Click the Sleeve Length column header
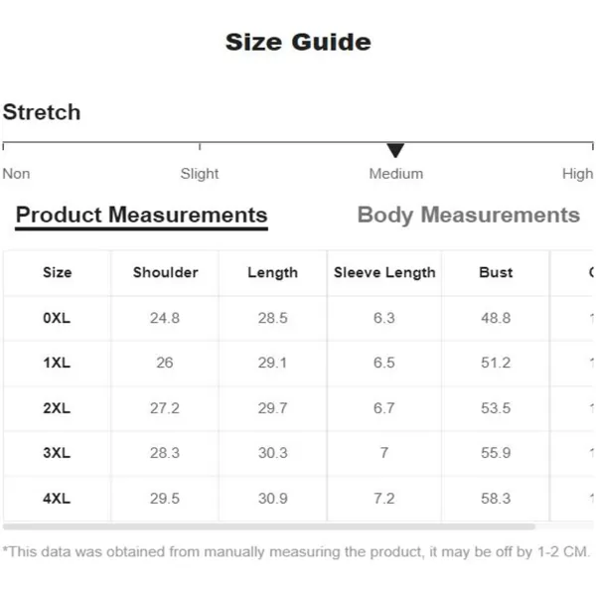 (x=384, y=272)
